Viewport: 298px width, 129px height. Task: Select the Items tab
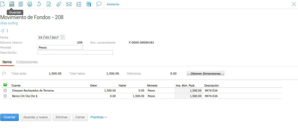point(7,62)
